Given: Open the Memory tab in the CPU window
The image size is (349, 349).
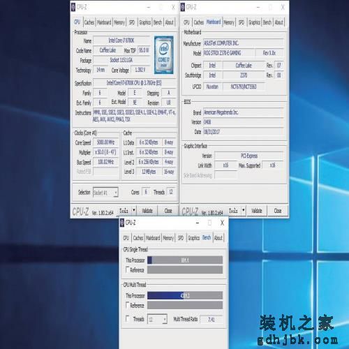Looking at the screenshot, I should tap(119, 22).
